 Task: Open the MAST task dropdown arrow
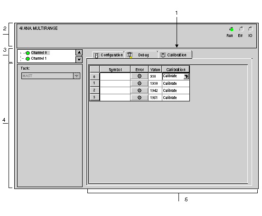(x=77, y=76)
